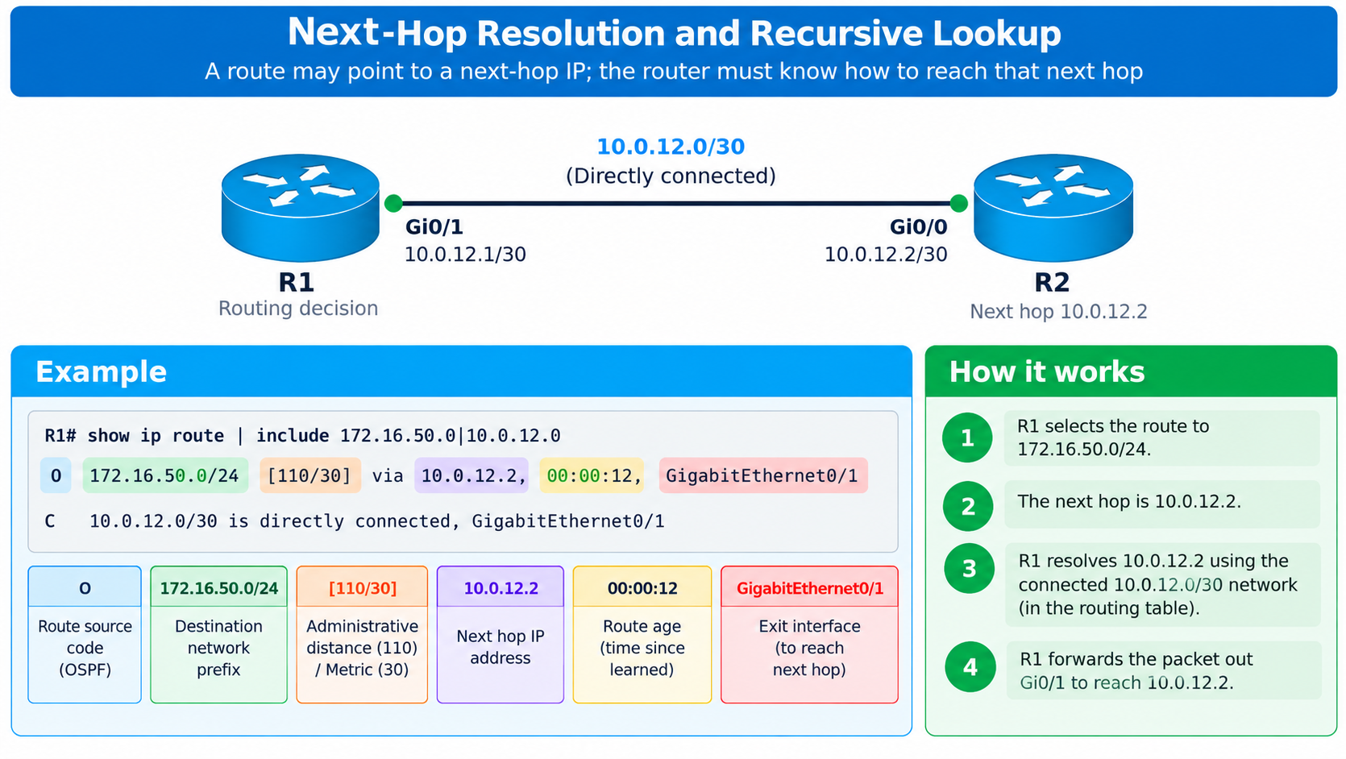
Task: Click the step 1 green circle
Action: point(967,438)
